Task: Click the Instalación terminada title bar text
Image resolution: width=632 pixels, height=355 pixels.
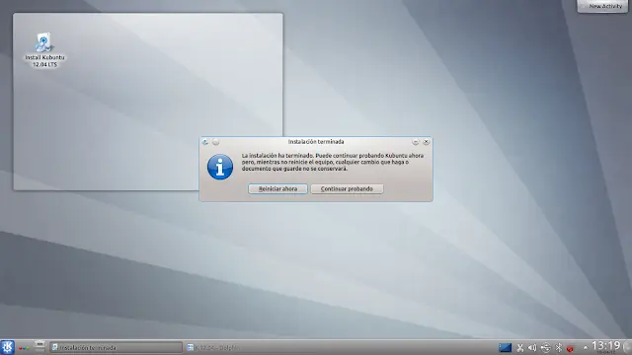Action: click(316, 142)
